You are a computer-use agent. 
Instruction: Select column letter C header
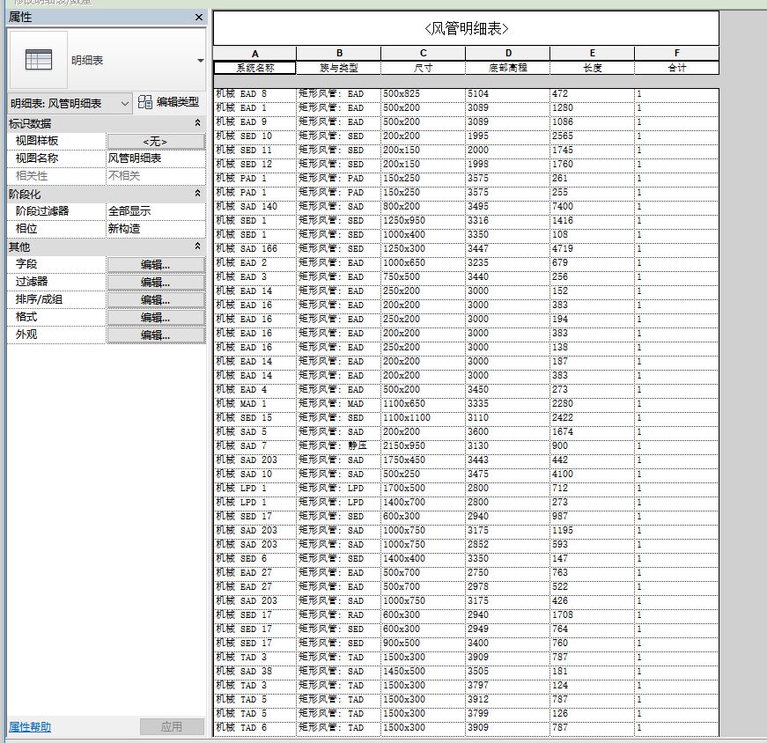(x=423, y=54)
